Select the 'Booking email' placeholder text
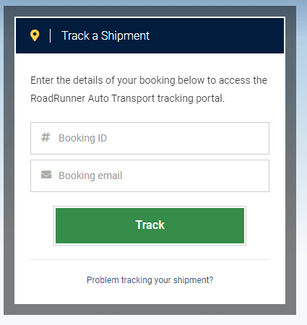The height and width of the screenshot is (325, 307). pos(90,175)
